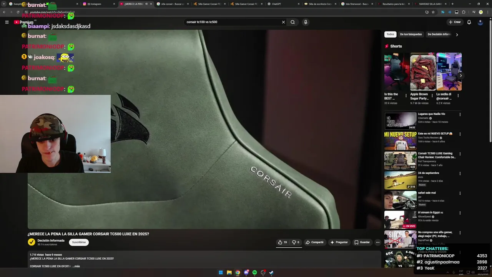Screen dimensions: 492x277
Task: Bookmark this page with the star
Action: click(x=433, y=12)
